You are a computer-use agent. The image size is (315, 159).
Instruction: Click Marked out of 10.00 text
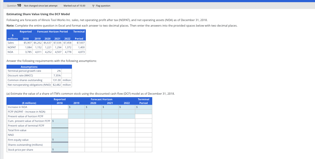(74, 6)
